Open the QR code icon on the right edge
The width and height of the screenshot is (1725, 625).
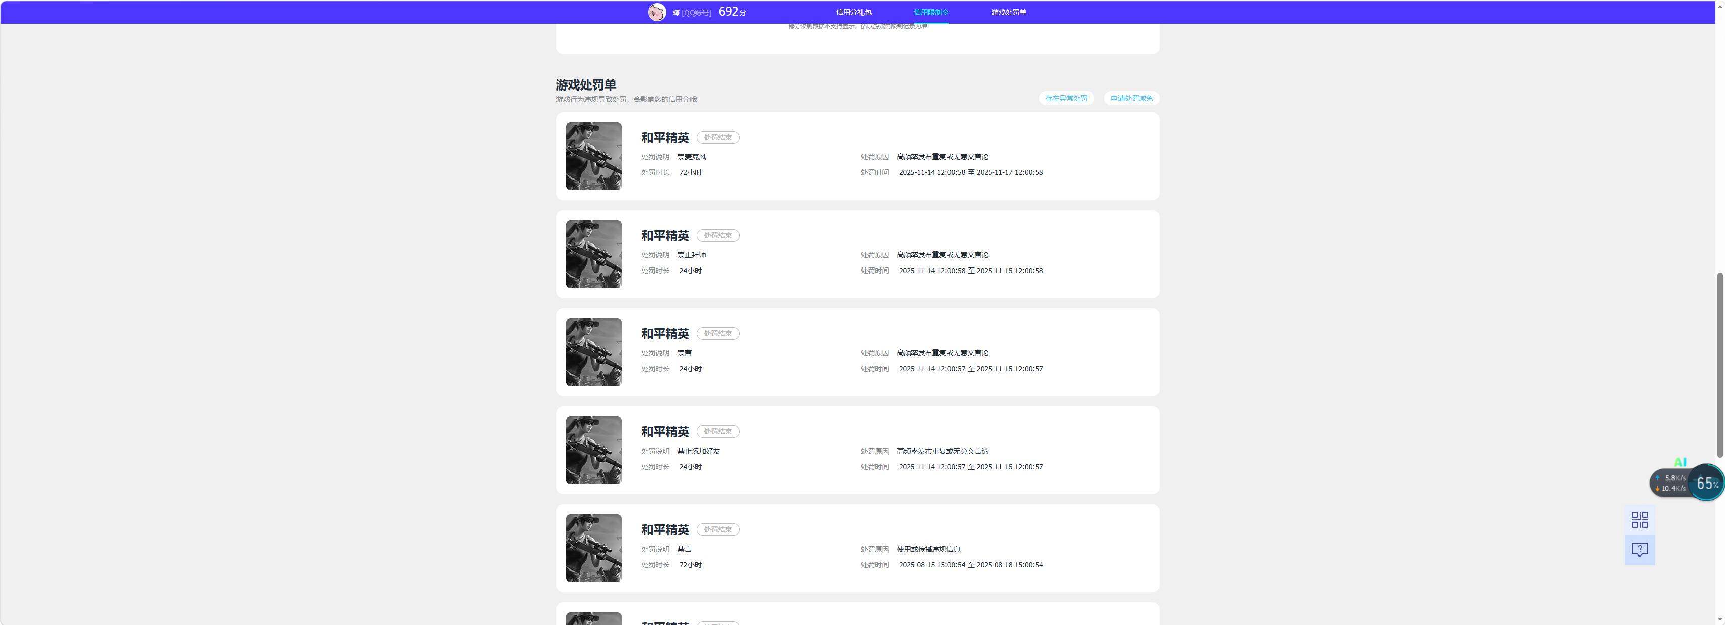(1640, 520)
